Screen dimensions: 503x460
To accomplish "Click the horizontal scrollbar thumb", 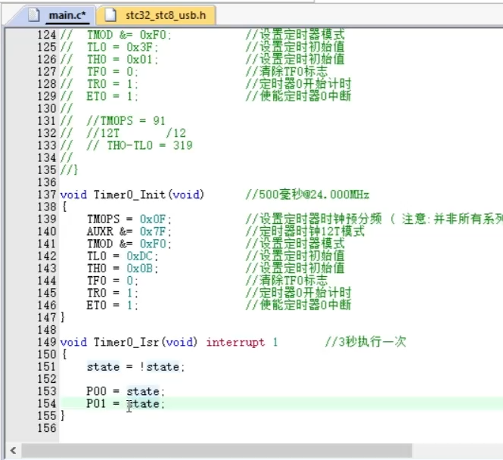I will [x=216, y=451].
